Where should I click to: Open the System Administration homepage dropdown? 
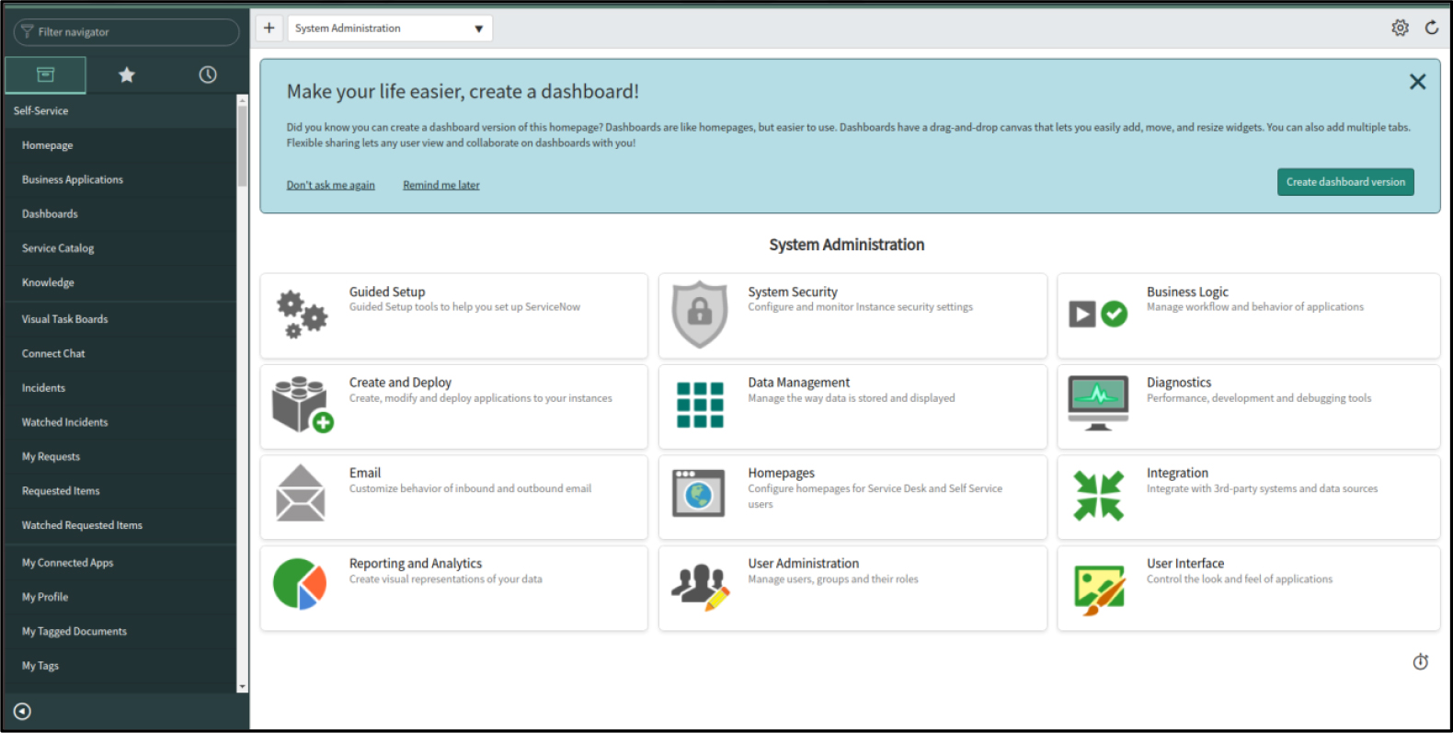point(390,29)
